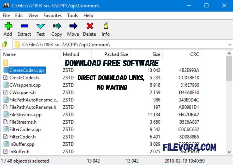This screenshot has height=165, width=233.
Task: Open the address bar dropdown
Action: 230,44
